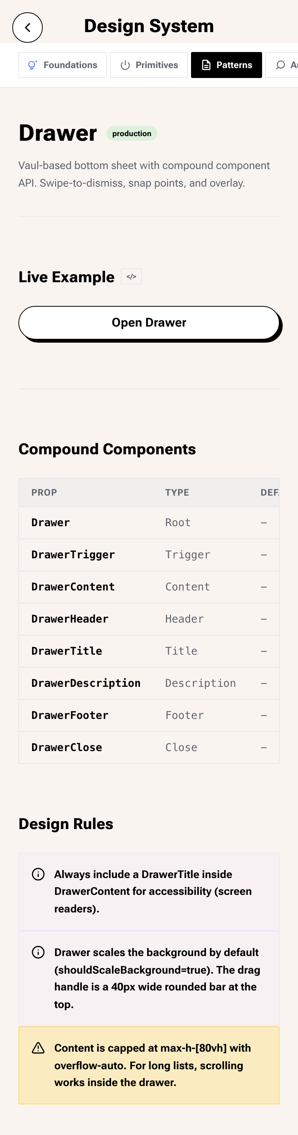298x1135 pixels.
Task: Switch to the Foundations tab
Action: click(x=63, y=65)
